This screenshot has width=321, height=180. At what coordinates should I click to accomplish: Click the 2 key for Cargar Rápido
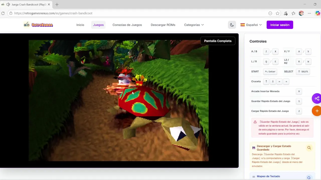(299, 111)
